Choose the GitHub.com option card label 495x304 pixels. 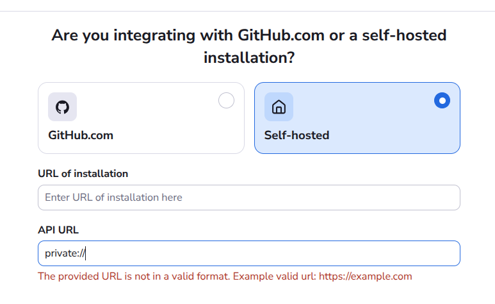81,135
